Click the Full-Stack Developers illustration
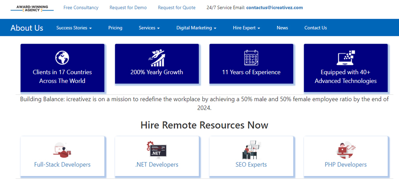 pos(63,150)
